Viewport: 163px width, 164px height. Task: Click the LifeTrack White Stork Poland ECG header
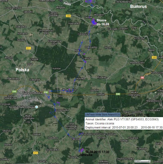[102, 115]
